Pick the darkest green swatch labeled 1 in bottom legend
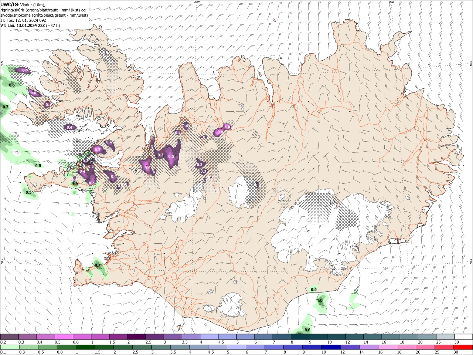The height and width of the screenshot is (355, 473). [85, 347]
